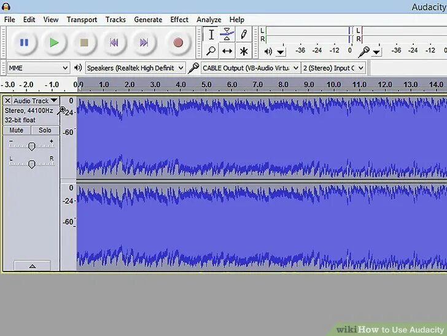Open the Audio Track name dropdown menu
The height and width of the screenshot is (336, 447).
pyautogui.click(x=36, y=101)
